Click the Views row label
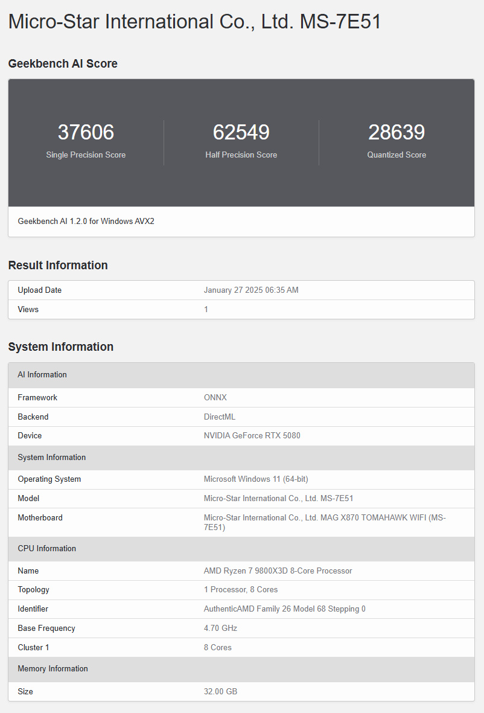The height and width of the screenshot is (713, 484). 28,309
